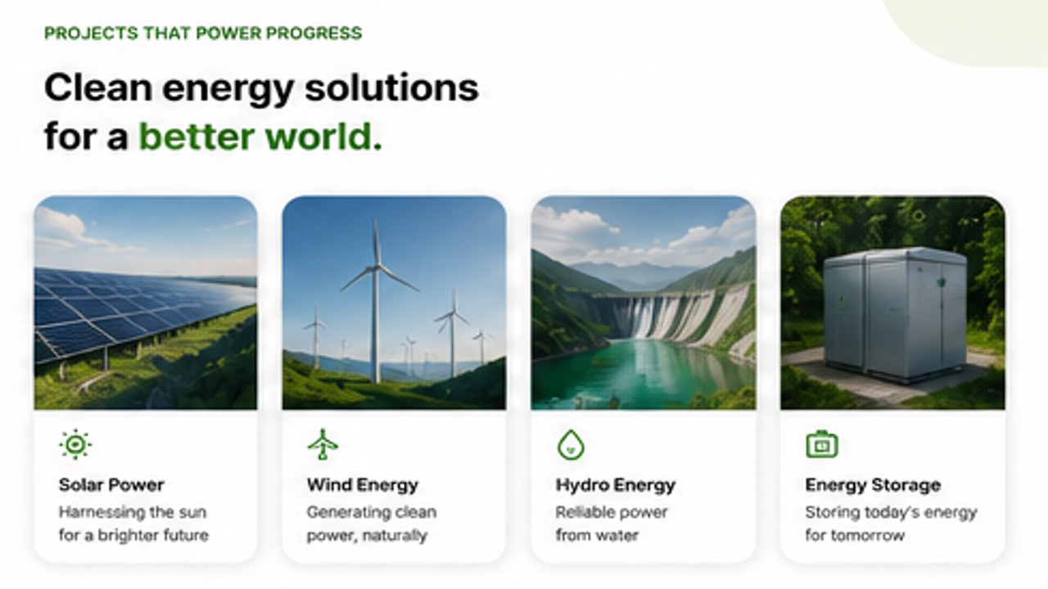Click the battery Energy Storage icon
1048x589 pixels.
coord(821,444)
